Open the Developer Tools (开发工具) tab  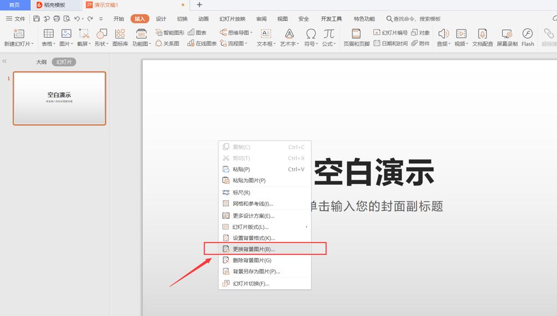(331, 19)
